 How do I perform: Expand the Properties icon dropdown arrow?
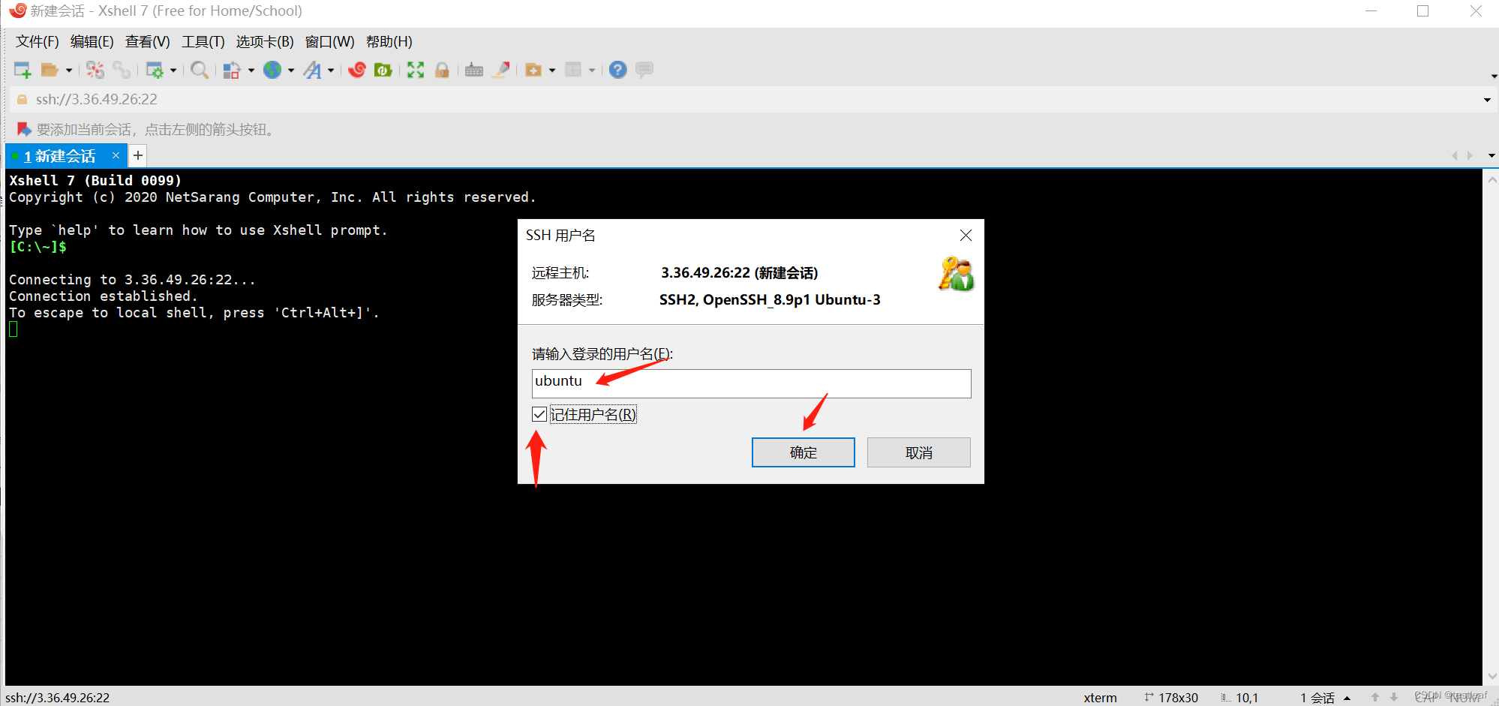point(173,71)
